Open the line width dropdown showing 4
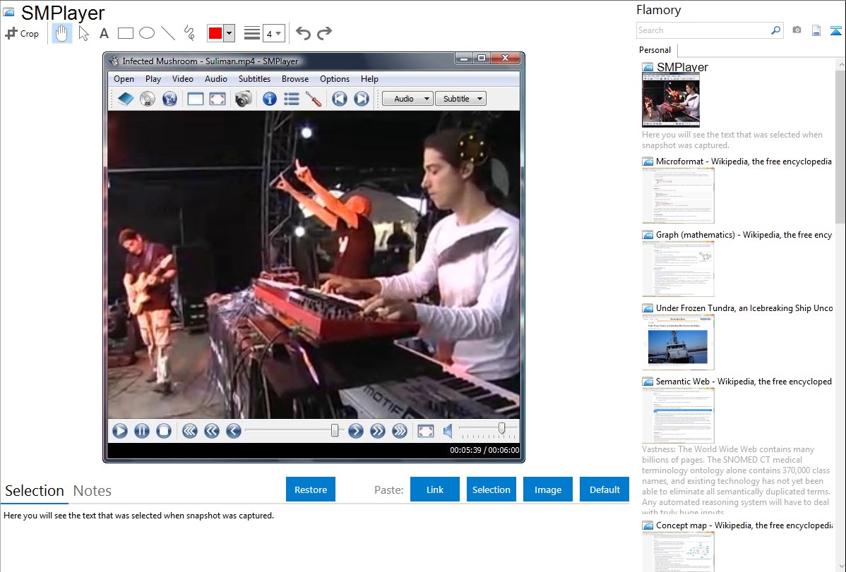 [273, 33]
